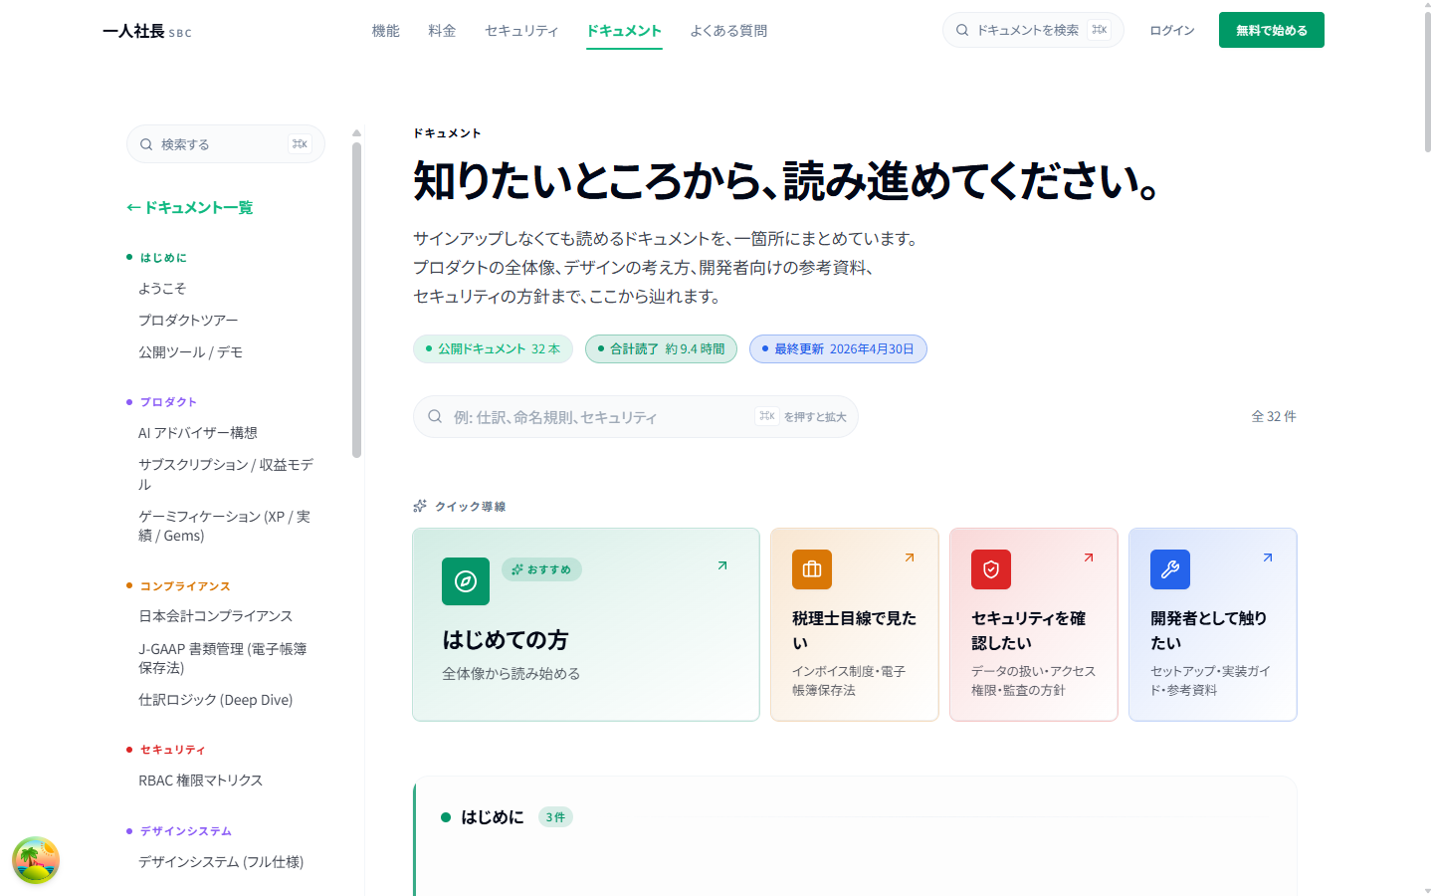Click the arrow icon on 開発者として触りたい card
The width and height of the screenshot is (1433, 896).
pyautogui.click(x=1268, y=558)
